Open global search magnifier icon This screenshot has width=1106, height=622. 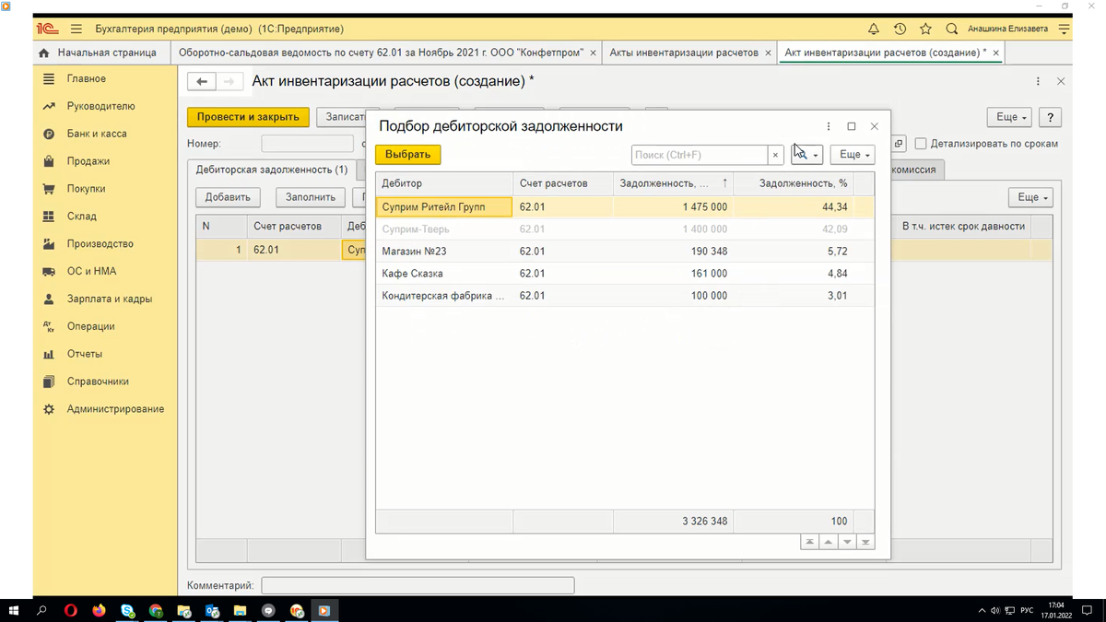click(x=952, y=29)
